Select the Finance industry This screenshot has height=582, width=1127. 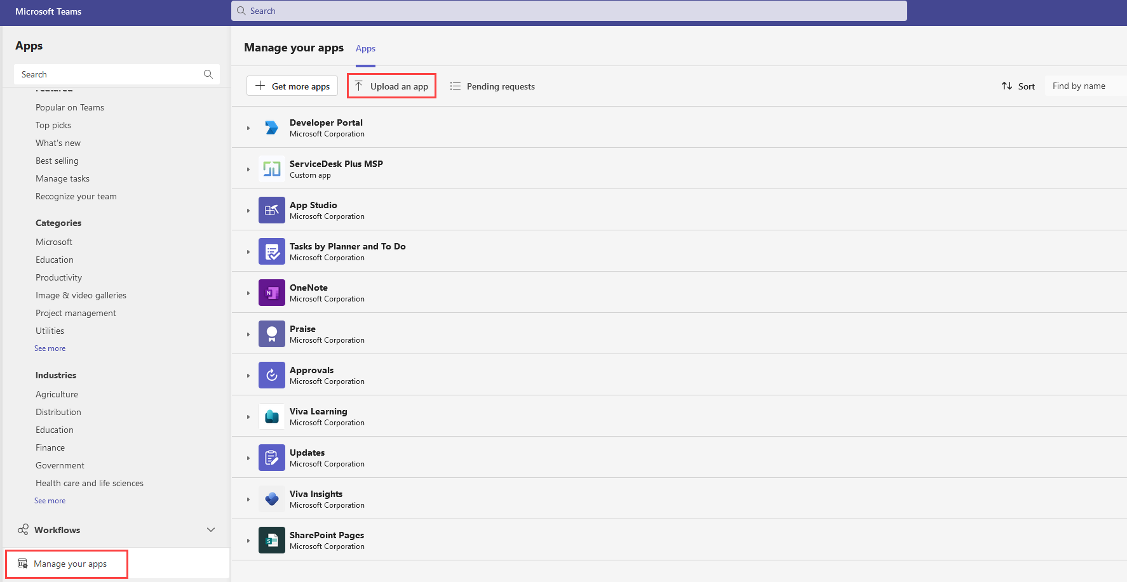click(x=50, y=447)
